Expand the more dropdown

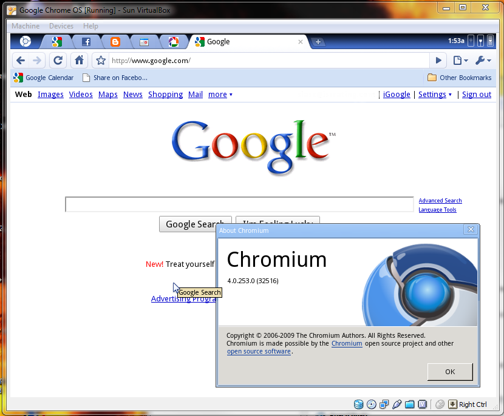(x=220, y=95)
